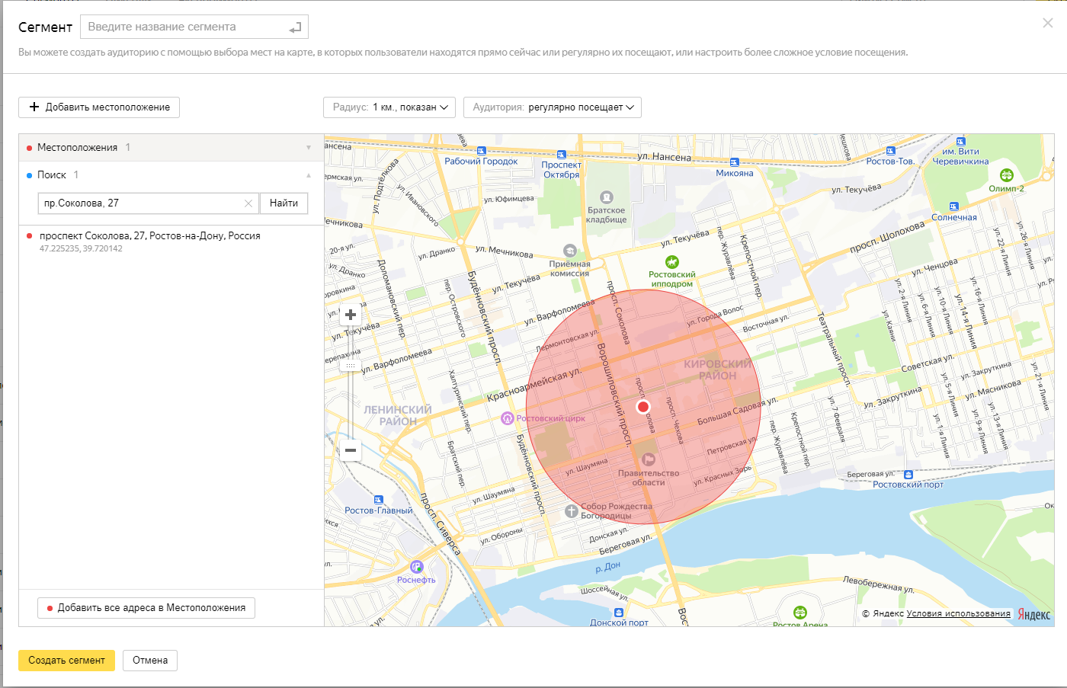This screenshot has width=1067, height=688.
Task: Click Добавить все адреса в Местоположения
Action: (x=146, y=608)
